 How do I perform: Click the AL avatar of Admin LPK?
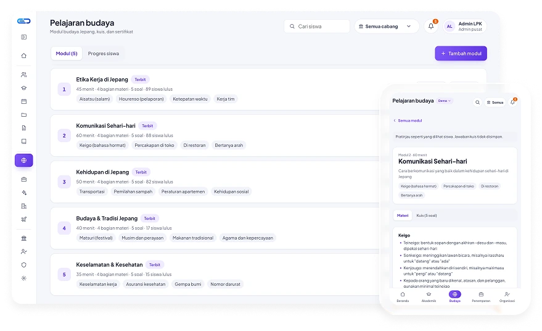click(x=450, y=27)
